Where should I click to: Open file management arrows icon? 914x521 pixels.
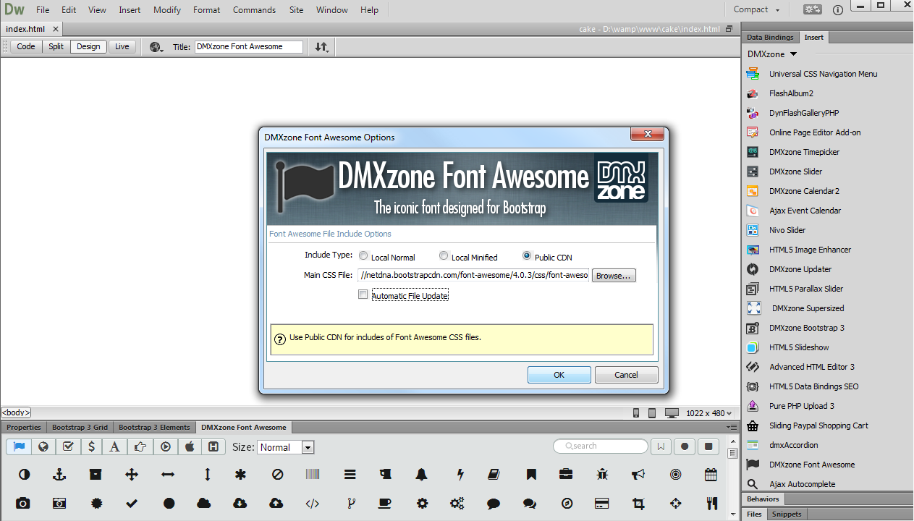[x=321, y=47]
